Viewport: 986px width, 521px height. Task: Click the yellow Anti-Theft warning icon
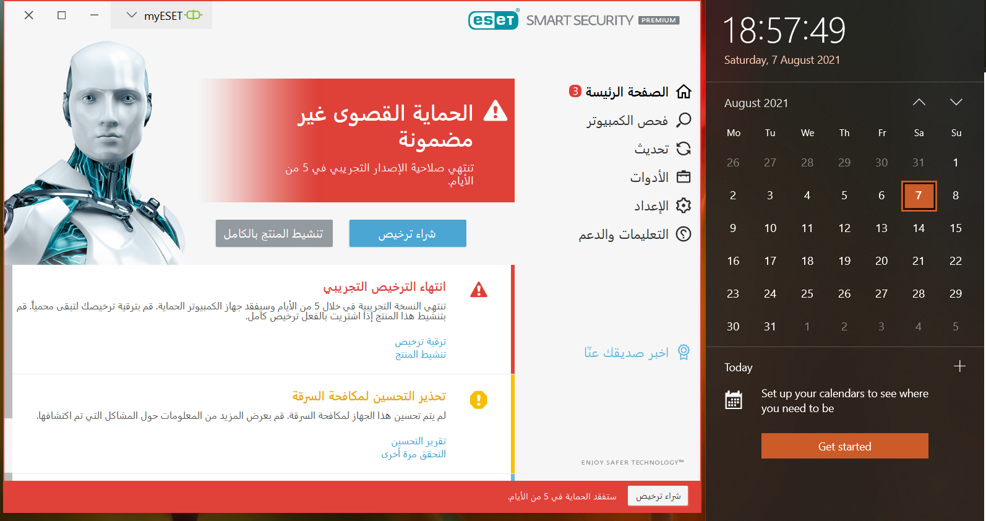click(479, 400)
